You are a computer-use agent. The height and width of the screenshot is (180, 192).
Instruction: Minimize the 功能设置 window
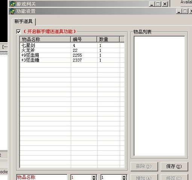tap(179, 11)
